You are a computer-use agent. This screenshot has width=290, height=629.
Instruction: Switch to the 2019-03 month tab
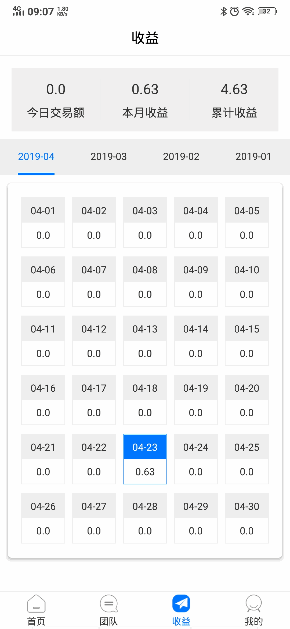pyautogui.click(x=108, y=156)
